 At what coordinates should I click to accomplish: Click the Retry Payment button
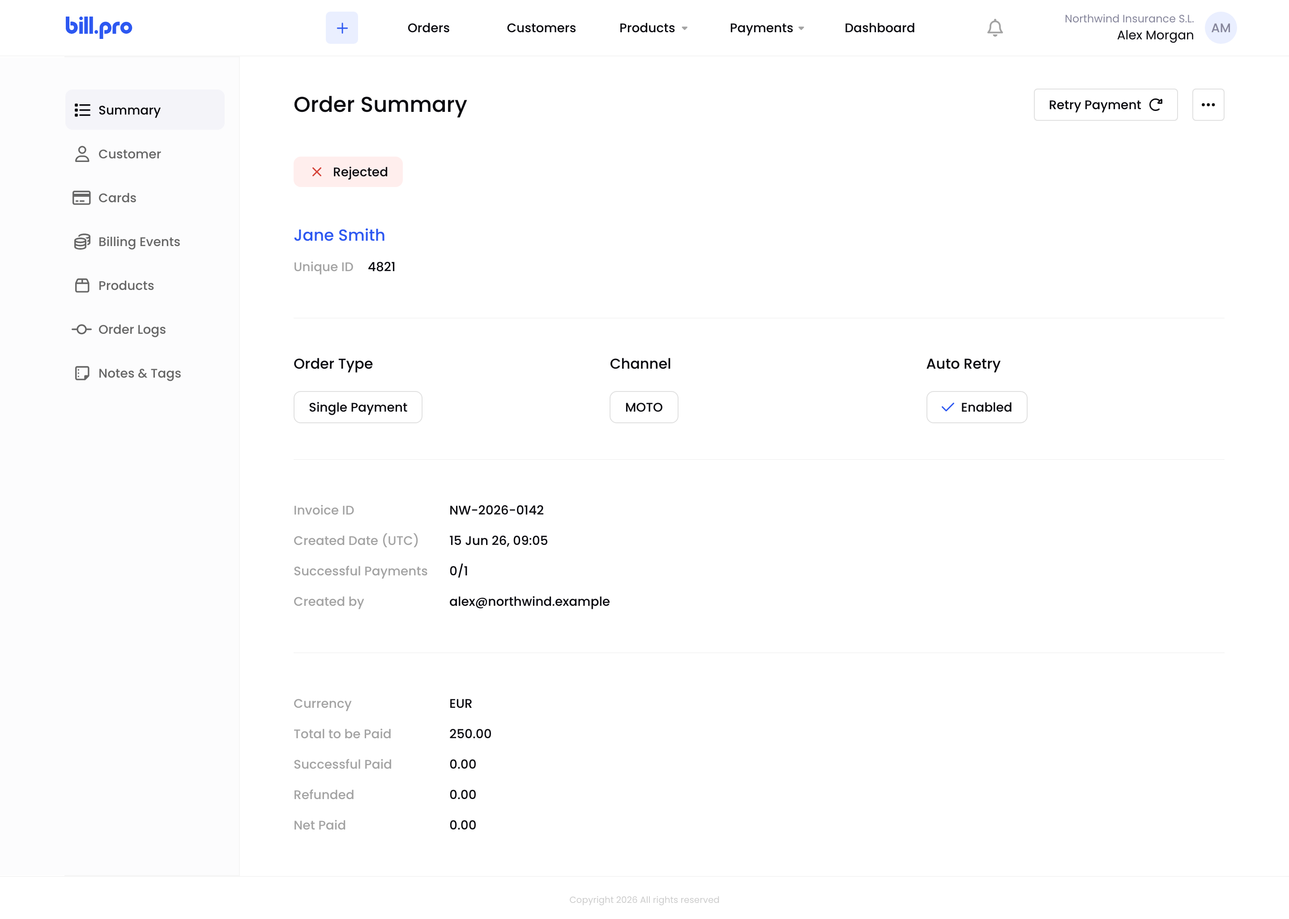[1105, 105]
